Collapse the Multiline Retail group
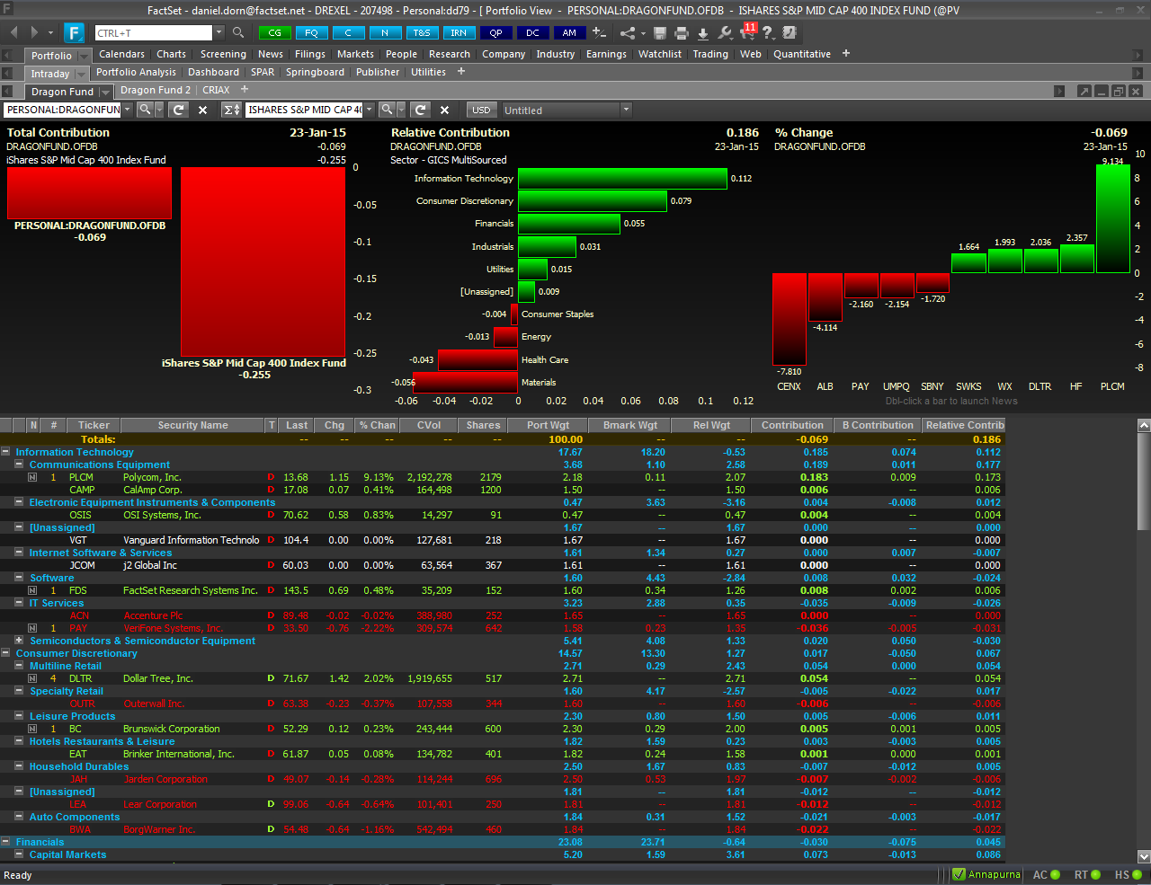This screenshot has width=1151, height=885. (x=19, y=666)
